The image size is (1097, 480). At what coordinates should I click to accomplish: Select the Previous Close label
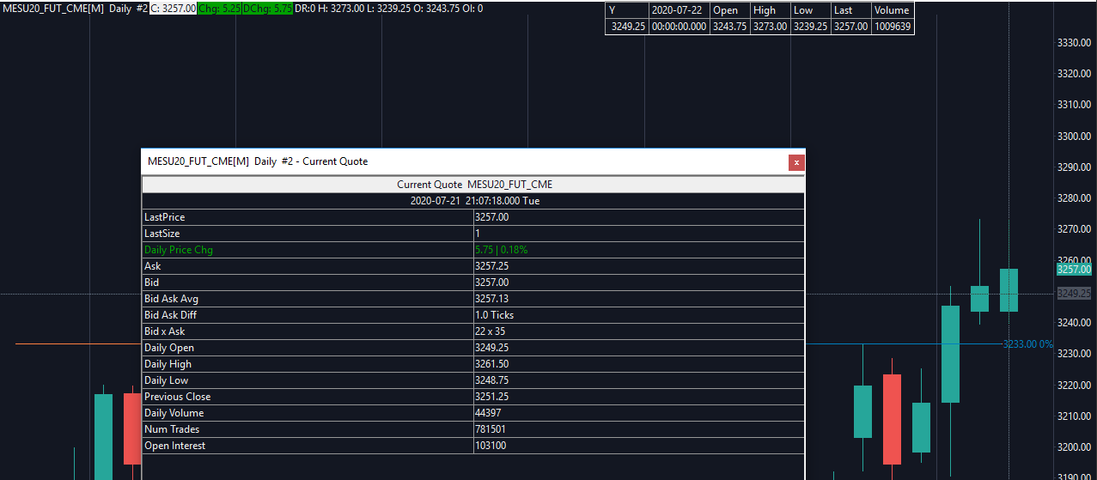(x=308, y=397)
